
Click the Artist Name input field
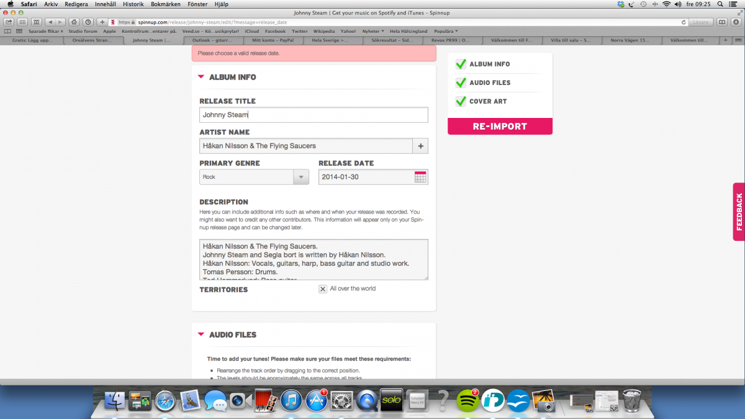tap(306, 146)
